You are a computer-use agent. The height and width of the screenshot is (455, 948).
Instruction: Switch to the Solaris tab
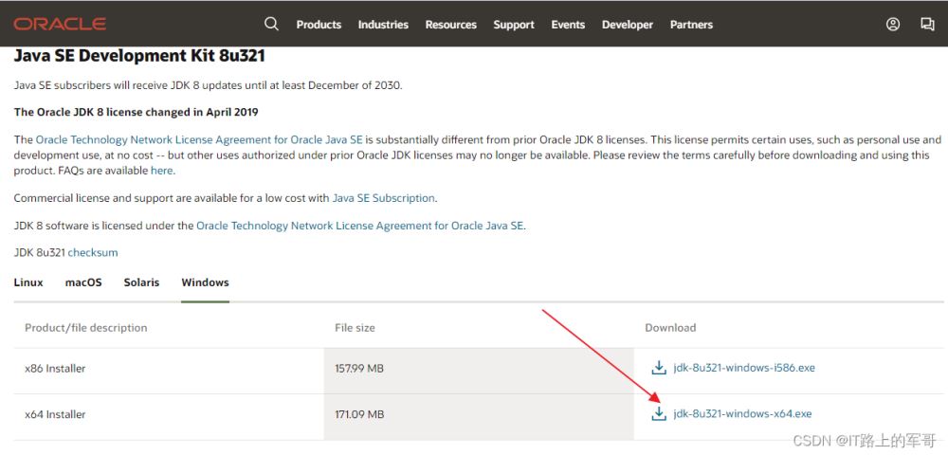tap(141, 282)
